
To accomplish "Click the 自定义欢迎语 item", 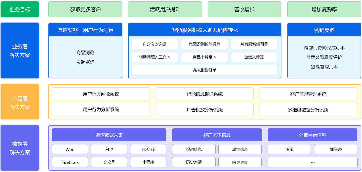I will point(155,44).
